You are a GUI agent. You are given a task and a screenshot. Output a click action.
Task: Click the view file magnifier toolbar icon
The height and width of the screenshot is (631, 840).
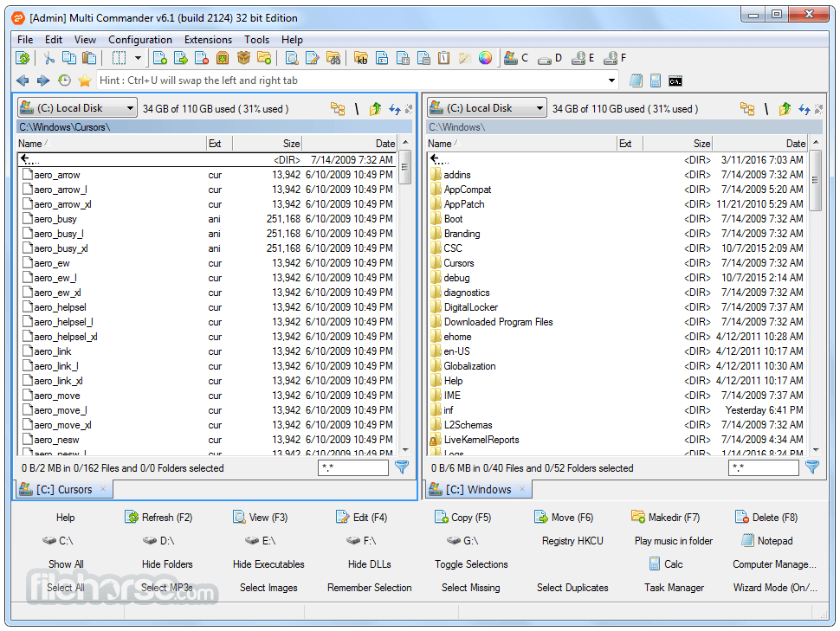coord(292,58)
